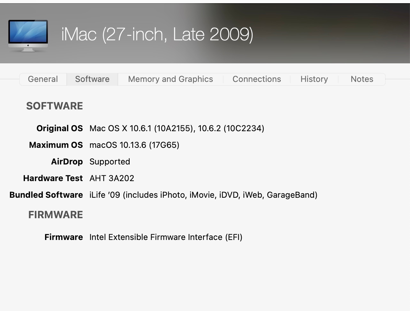This screenshot has width=410, height=311.
Task: Select the Intel Extensible Firmware Interface text
Action: pyautogui.click(x=166, y=237)
